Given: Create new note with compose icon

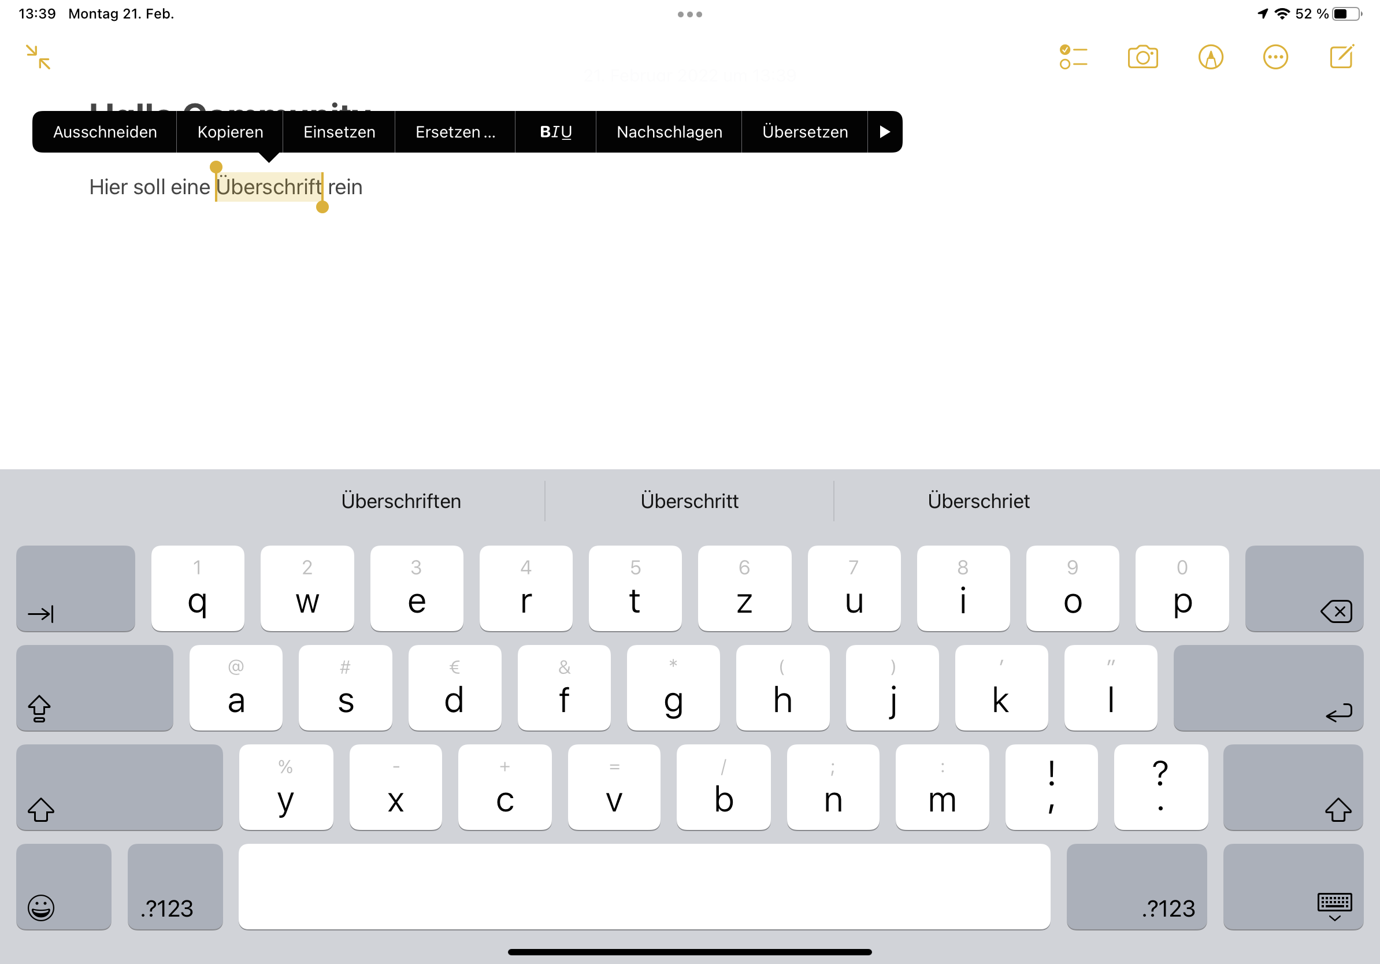Looking at the screenshot, I should [1341, 57].
